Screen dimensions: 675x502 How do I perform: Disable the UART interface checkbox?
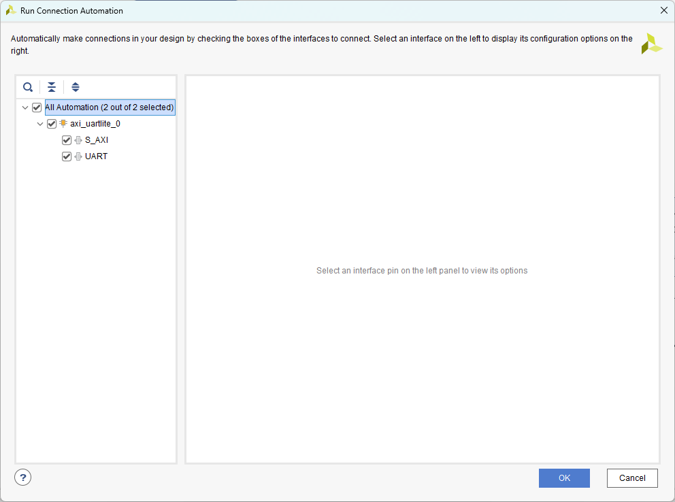[x=67, y=156]
